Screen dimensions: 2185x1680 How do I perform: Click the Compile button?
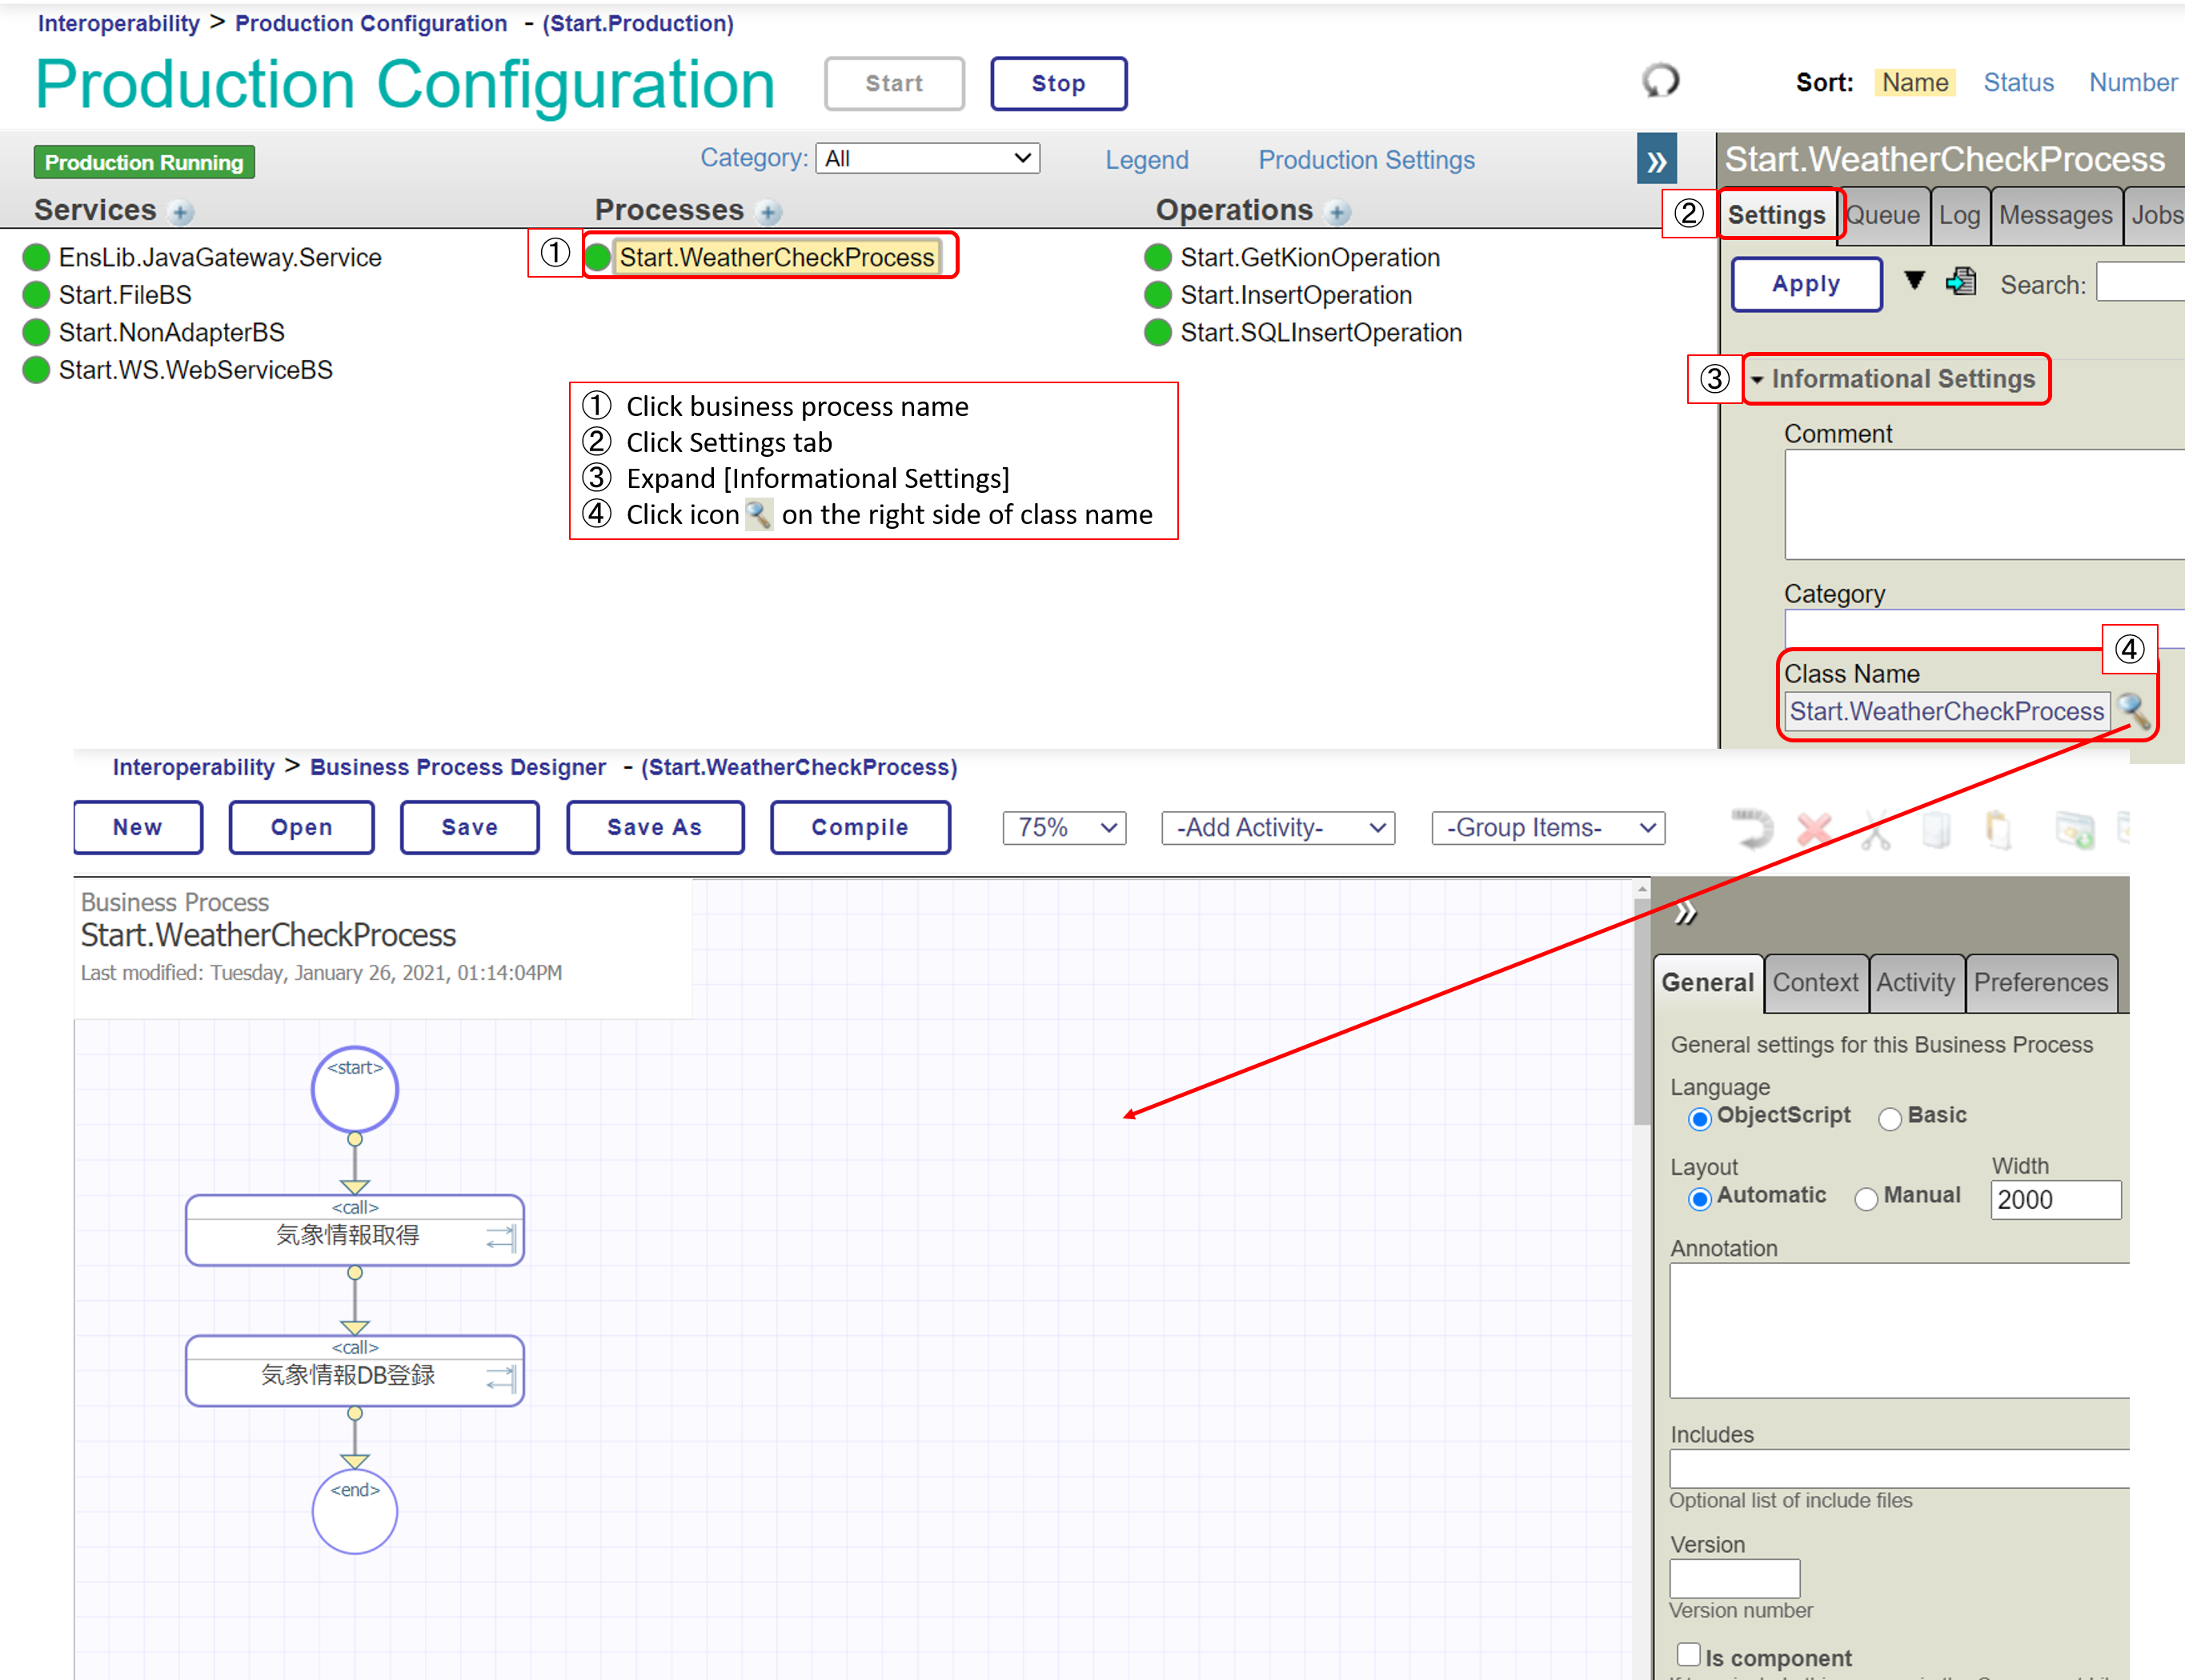(x=860, y=827)
